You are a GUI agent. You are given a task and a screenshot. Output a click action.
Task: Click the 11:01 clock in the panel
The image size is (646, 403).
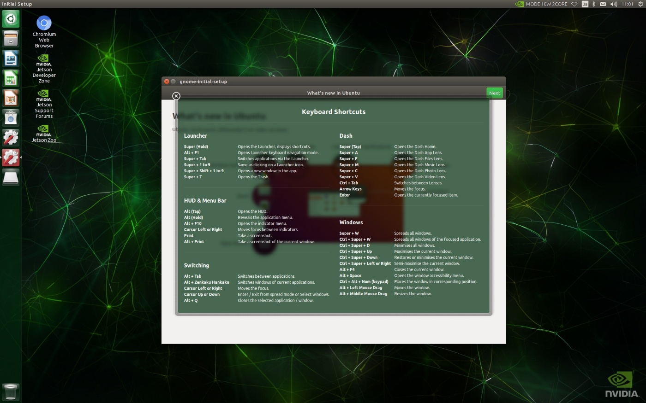tap(627, 4)
